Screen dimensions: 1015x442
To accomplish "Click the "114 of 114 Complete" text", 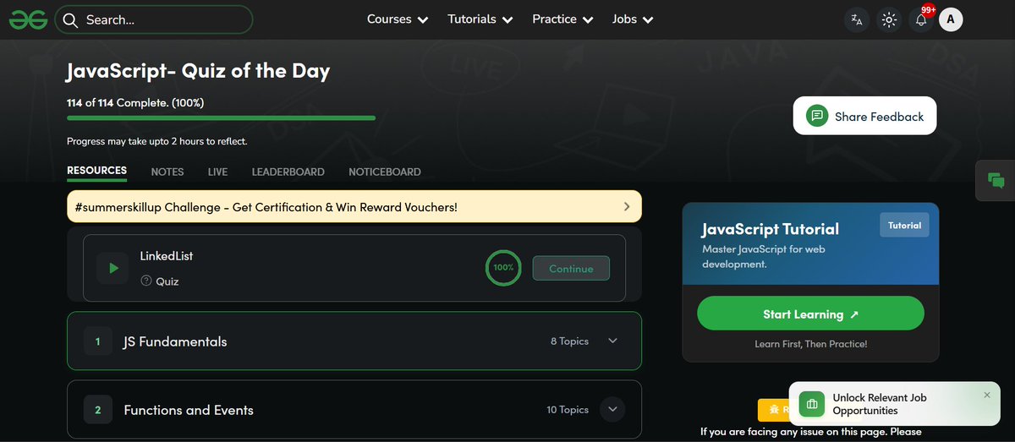I will pos(135,102).
